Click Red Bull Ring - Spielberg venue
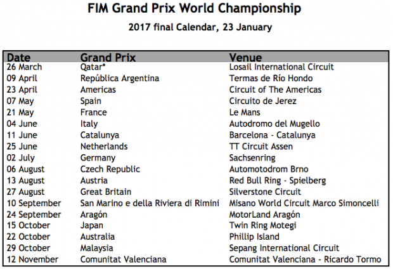 tap(278, 180)
